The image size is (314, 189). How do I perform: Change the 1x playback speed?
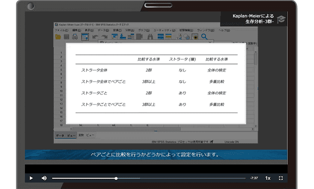[268, 178]
